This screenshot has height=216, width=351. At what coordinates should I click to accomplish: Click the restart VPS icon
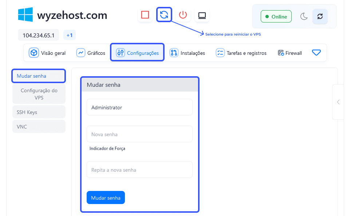[164, 15]
